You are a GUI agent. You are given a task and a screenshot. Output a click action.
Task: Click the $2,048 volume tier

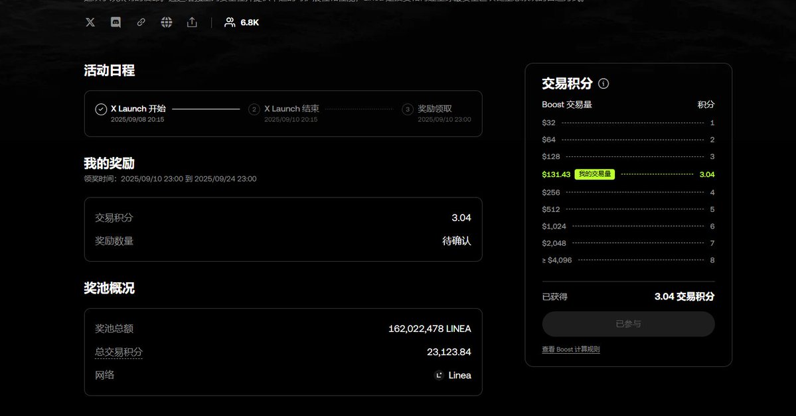[554, 243]
